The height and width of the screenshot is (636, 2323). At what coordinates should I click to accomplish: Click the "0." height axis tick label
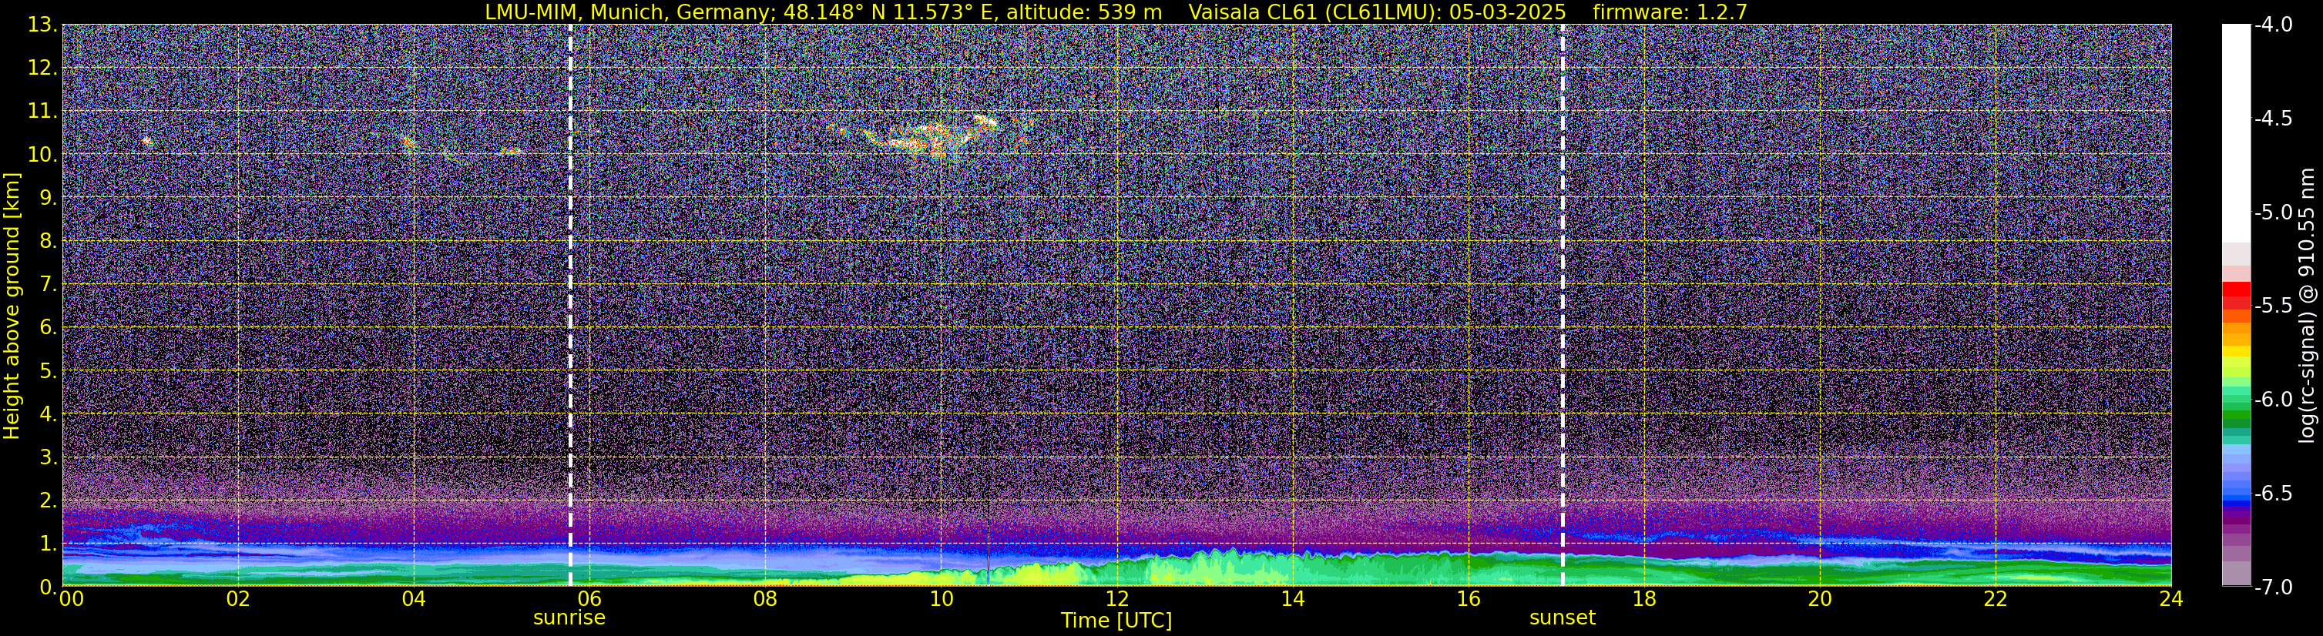(48, 587)
